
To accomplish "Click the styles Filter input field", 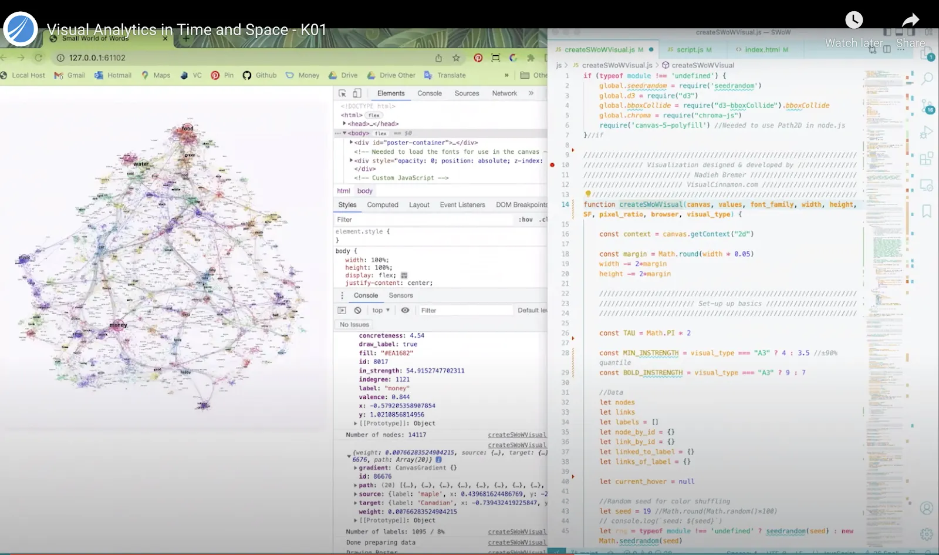I will (424, 220).
